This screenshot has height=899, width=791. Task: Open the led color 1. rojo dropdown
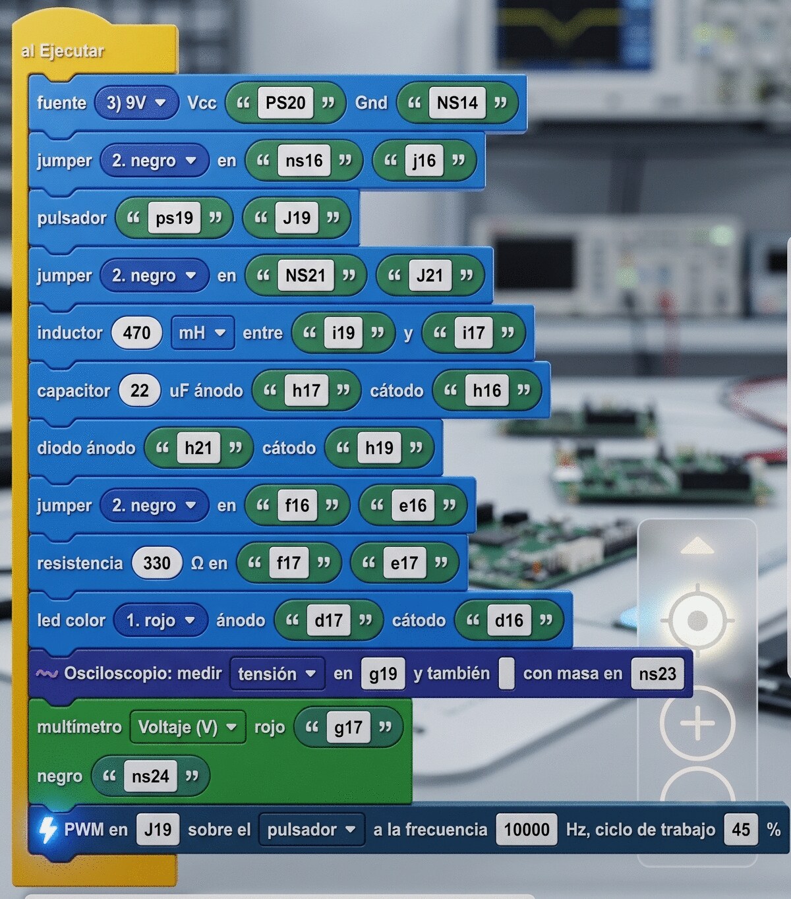[161, 620]
